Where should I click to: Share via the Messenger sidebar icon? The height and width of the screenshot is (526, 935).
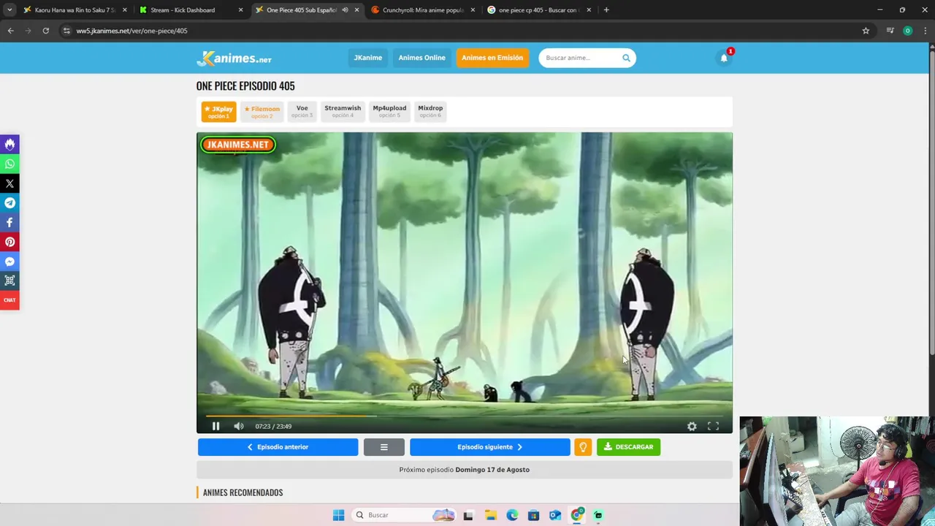[9, 262]
